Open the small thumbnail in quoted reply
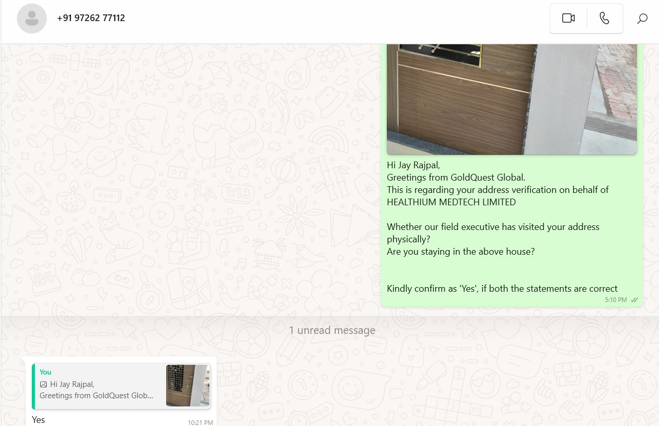Image resolution: width=659 pixels, height=426 pixels. coord(188,386)
